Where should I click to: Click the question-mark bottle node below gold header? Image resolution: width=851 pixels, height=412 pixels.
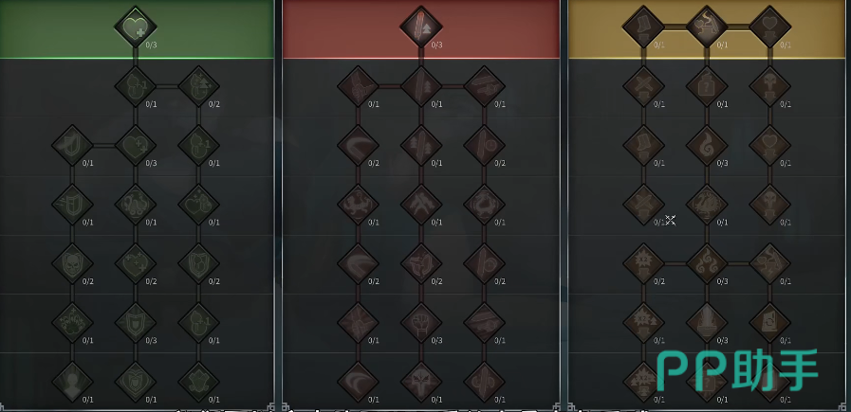tap(707, 86)
